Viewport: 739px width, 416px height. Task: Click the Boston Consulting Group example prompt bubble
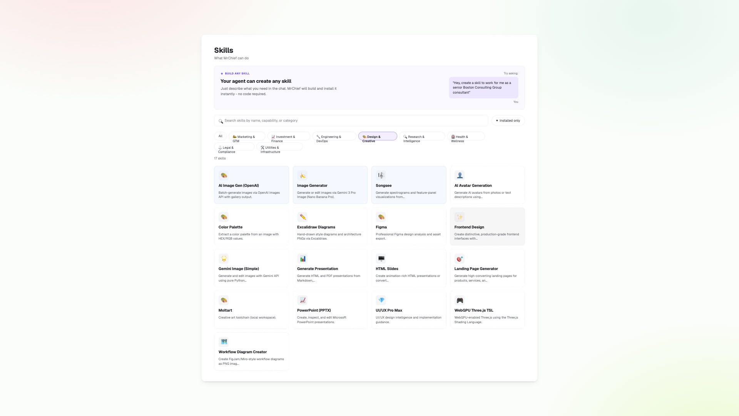(483, 87)
